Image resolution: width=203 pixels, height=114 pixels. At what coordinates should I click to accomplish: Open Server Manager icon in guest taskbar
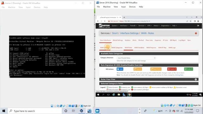(124, 95)
